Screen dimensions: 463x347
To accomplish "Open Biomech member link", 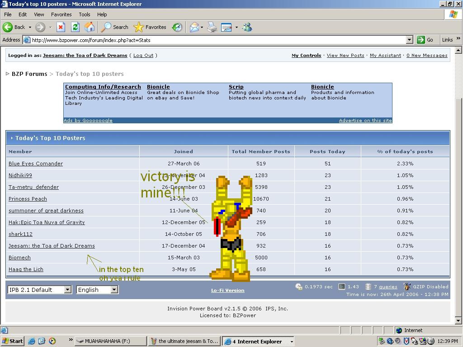I will coord(19,258).
